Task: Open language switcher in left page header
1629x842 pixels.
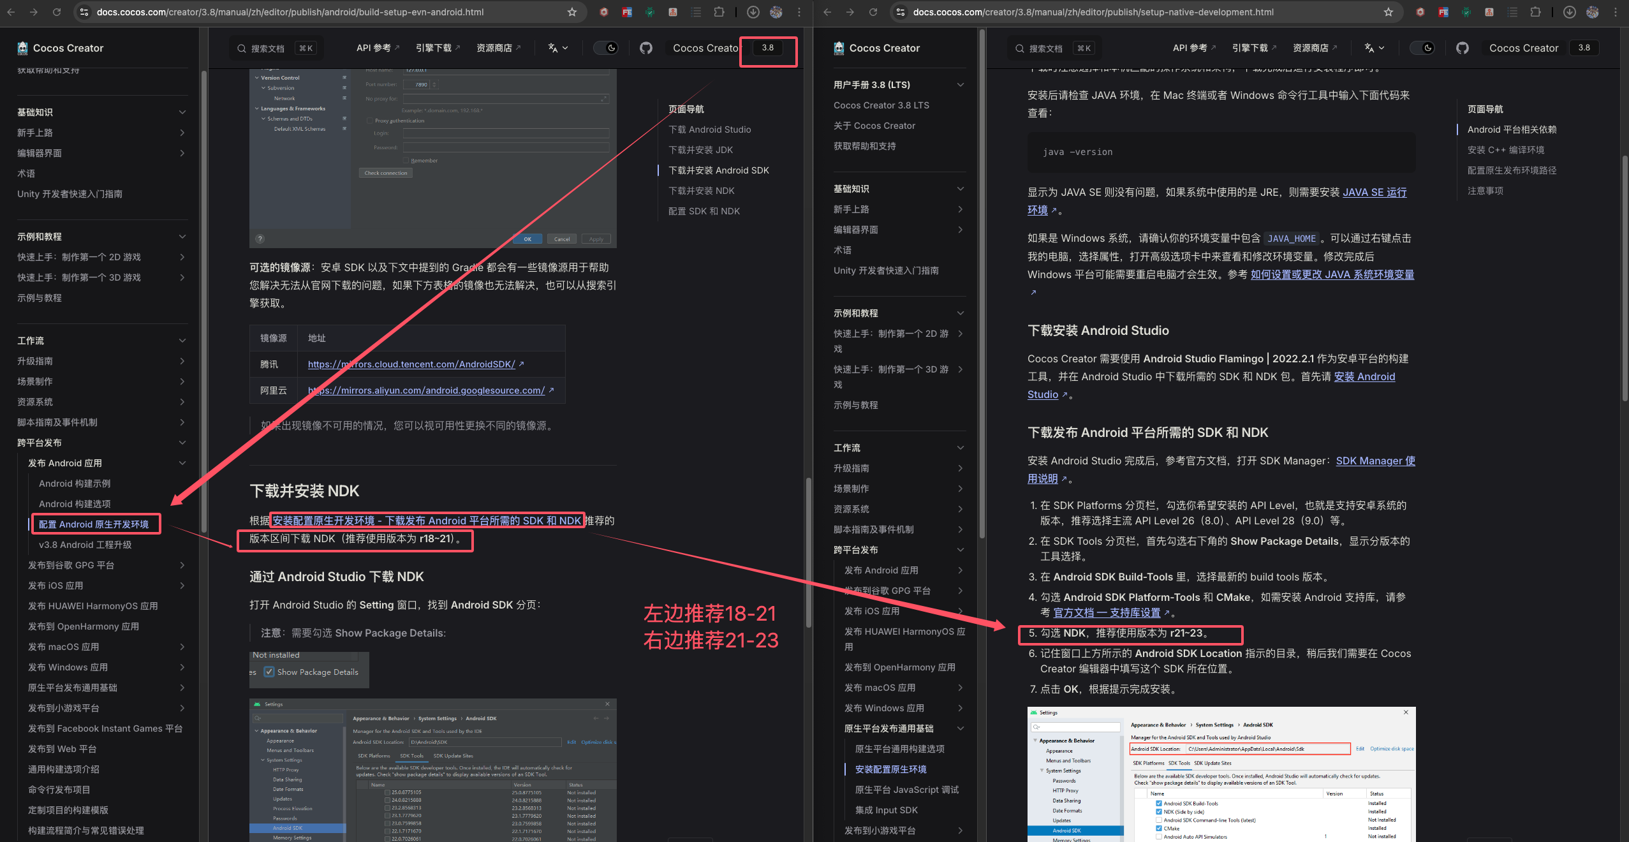Action: click(557, 48)
